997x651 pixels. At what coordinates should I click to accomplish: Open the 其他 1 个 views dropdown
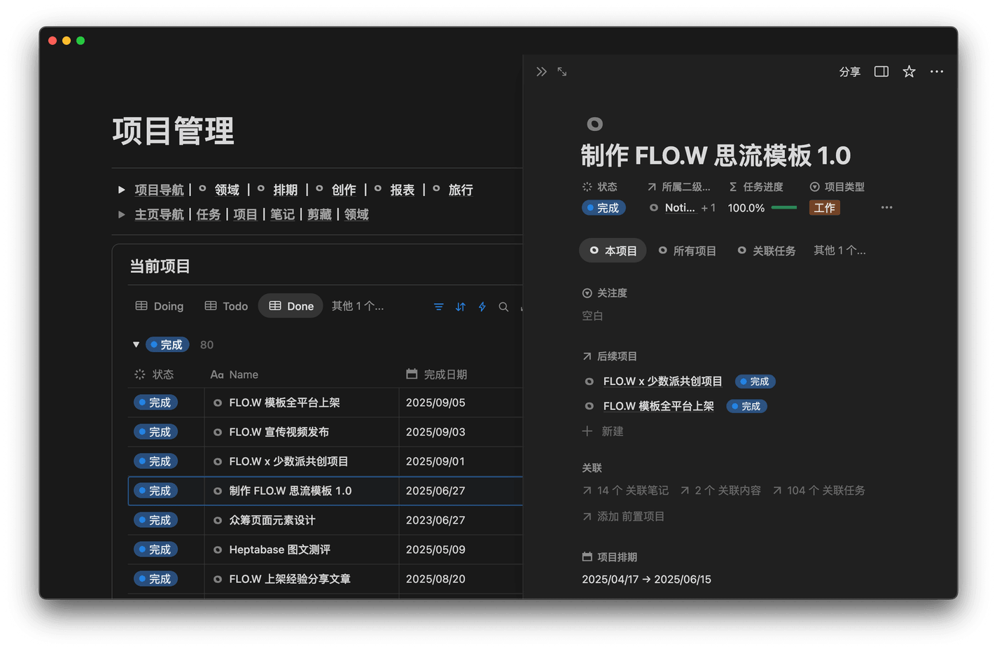[357, 305]
